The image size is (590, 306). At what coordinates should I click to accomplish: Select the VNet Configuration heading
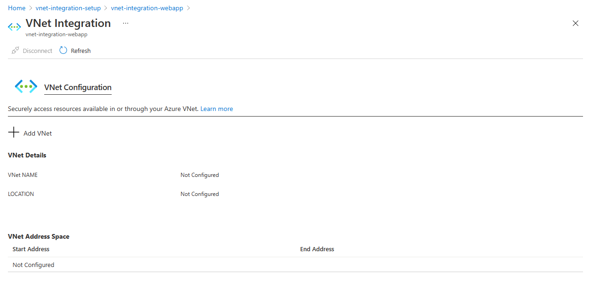pos(78,87)
